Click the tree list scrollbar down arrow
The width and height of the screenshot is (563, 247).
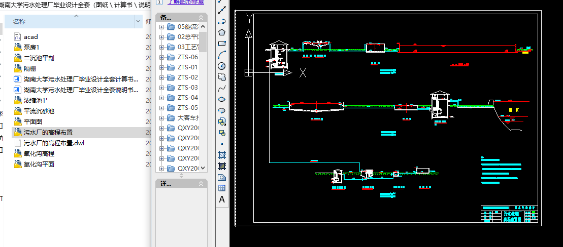pos(203,168)
